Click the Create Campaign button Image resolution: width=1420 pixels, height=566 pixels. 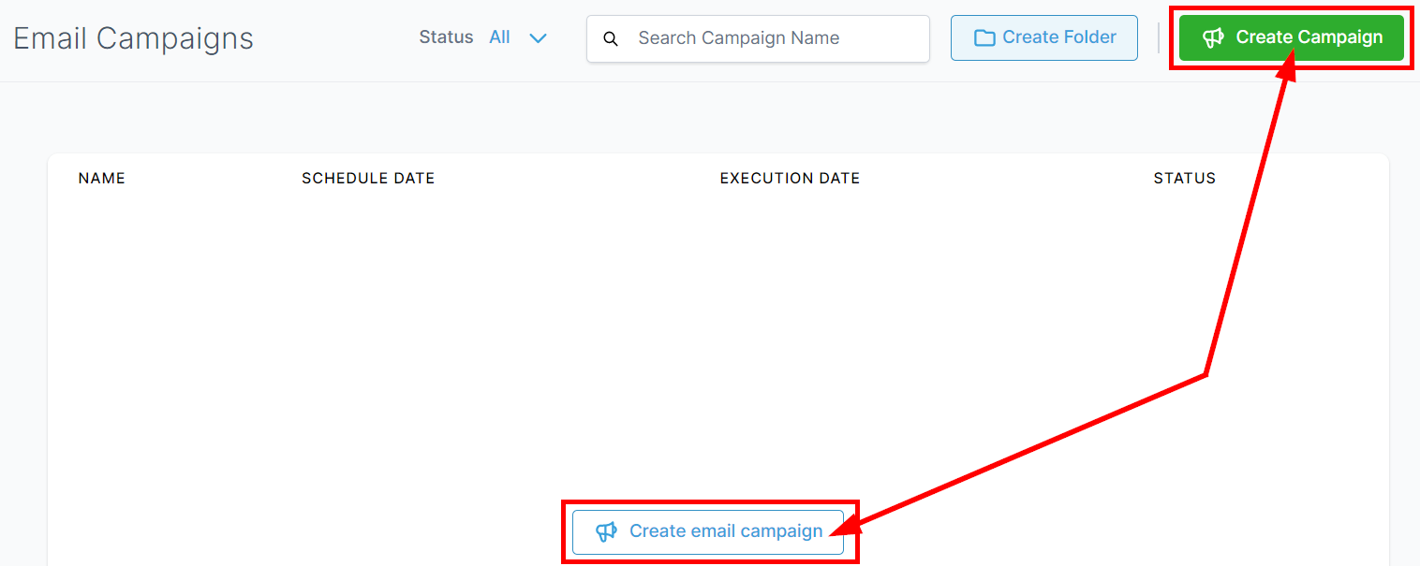pos(1291,37)
